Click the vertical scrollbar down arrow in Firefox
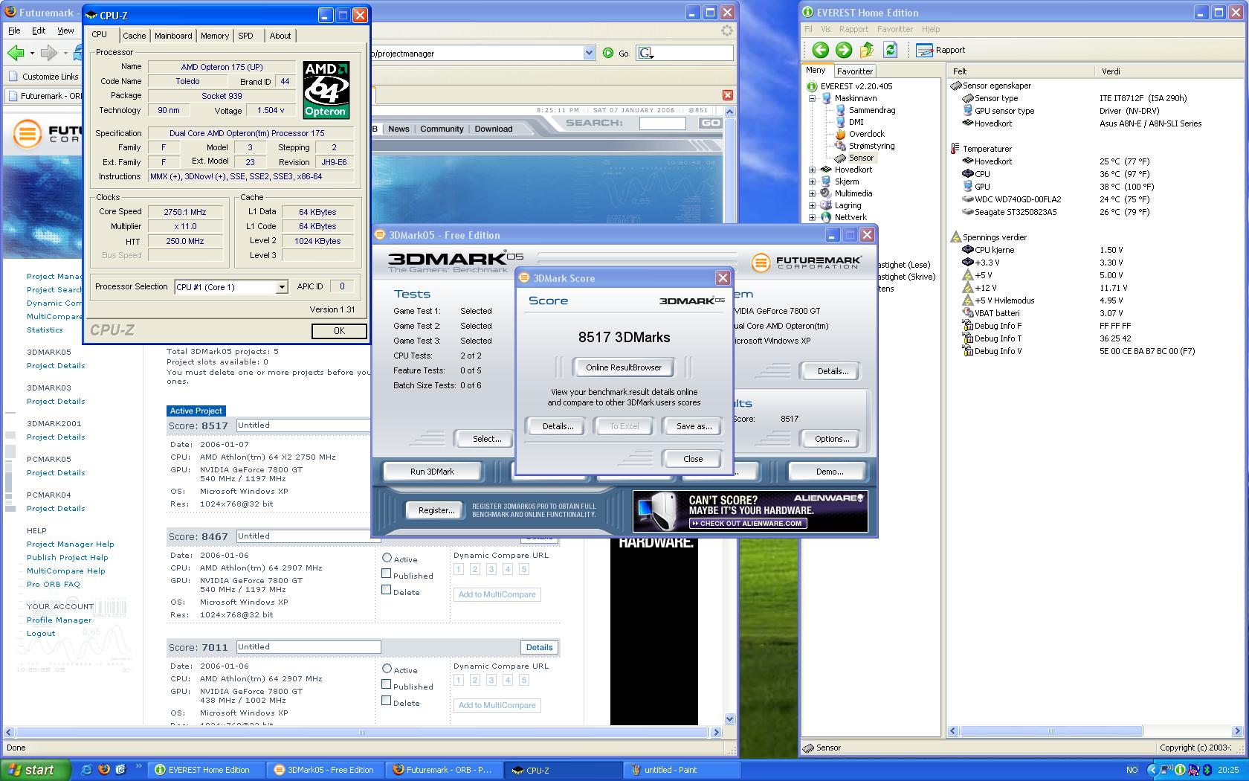The width and height of the screenshot is (1249, 781). (x=729, y=719)
